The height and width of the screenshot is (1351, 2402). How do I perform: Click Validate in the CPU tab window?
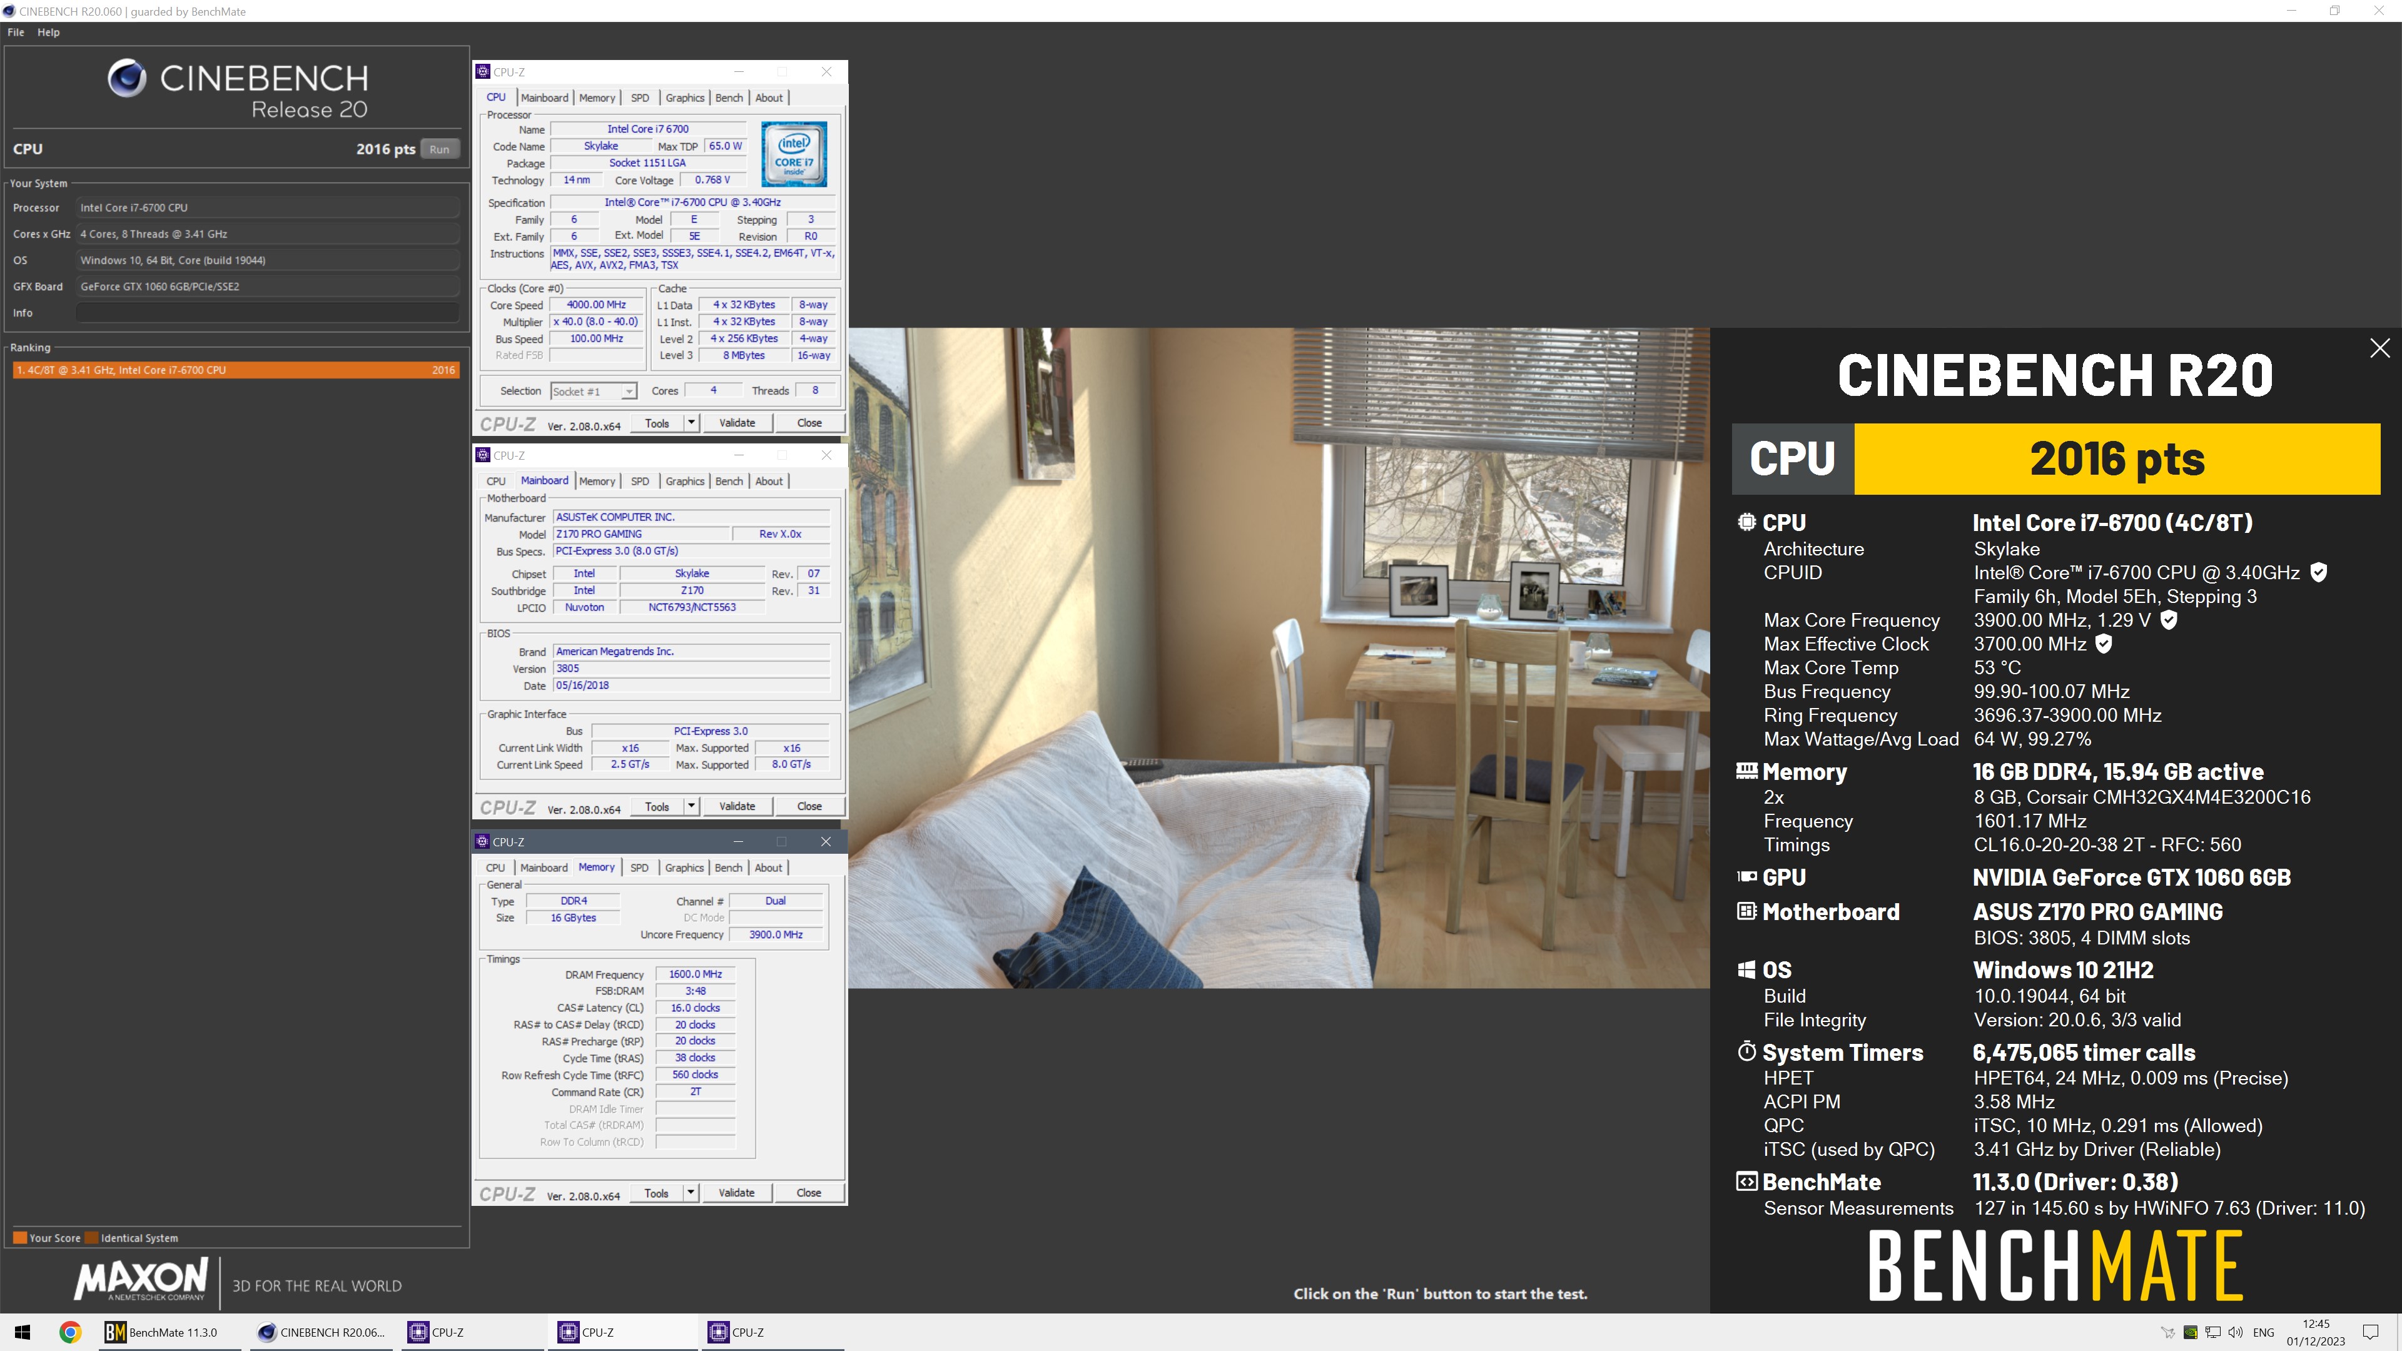(737, 422)
